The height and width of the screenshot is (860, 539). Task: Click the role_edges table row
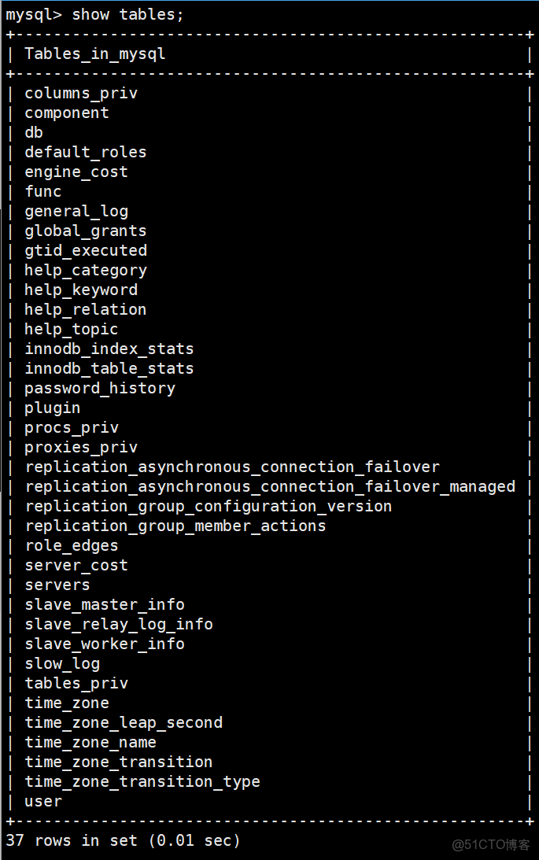pyautogui.click(x=71, y=545)
